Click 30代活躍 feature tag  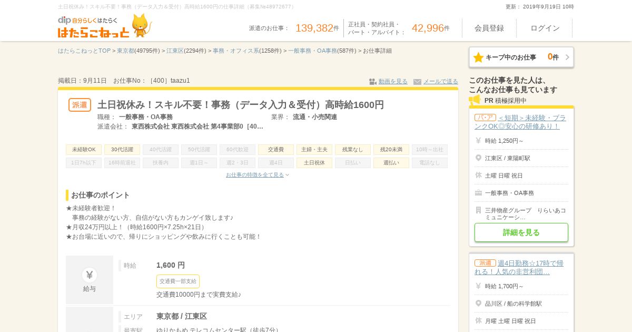pyautogui.click(x=122, y=150)
